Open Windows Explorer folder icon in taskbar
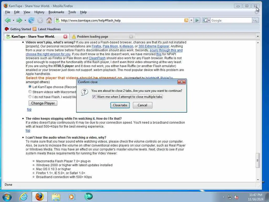 (x=56, y=197)
